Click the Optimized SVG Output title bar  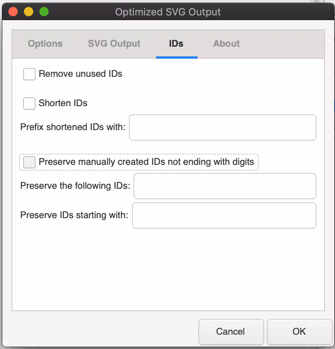point(168,12)
